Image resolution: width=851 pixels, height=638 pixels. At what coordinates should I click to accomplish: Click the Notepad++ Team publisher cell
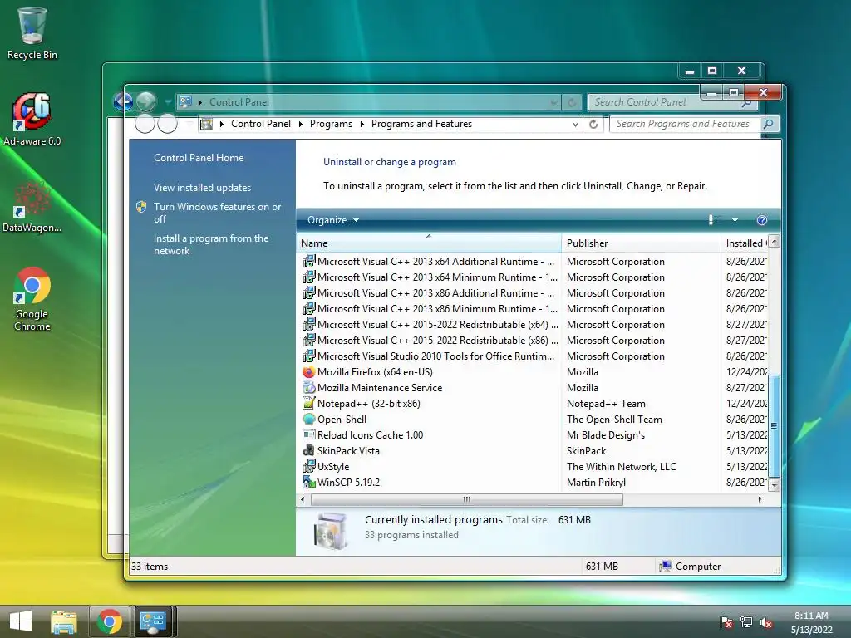(x=606, y=403)
